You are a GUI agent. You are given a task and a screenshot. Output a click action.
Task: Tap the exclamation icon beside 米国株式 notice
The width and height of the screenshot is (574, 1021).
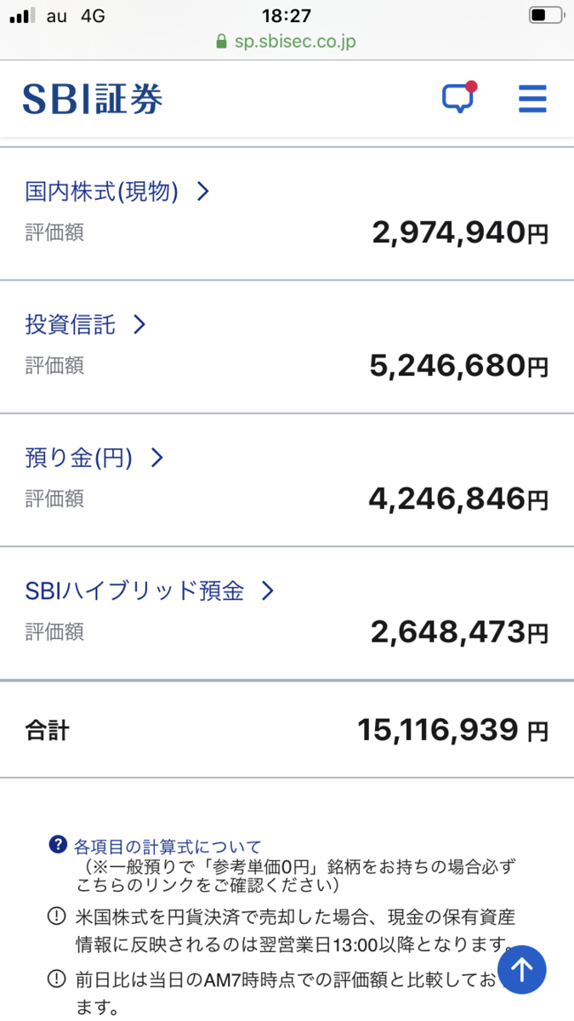(x=56, y=917)
